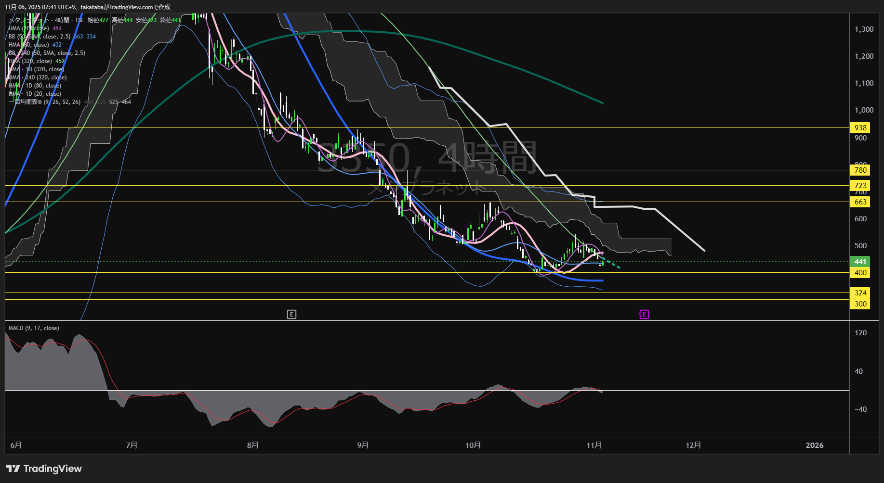This screenshot has height=483, width=884.
Task: Select the BB (50, SMA, close, 2.5) legend
Action: (x=40, y=37)
